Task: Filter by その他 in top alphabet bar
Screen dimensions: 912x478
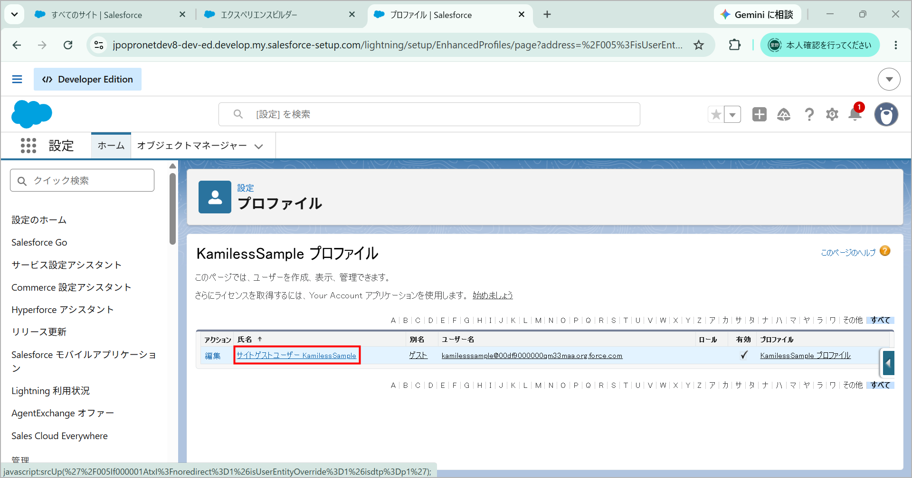Action: tap(853, 320)
